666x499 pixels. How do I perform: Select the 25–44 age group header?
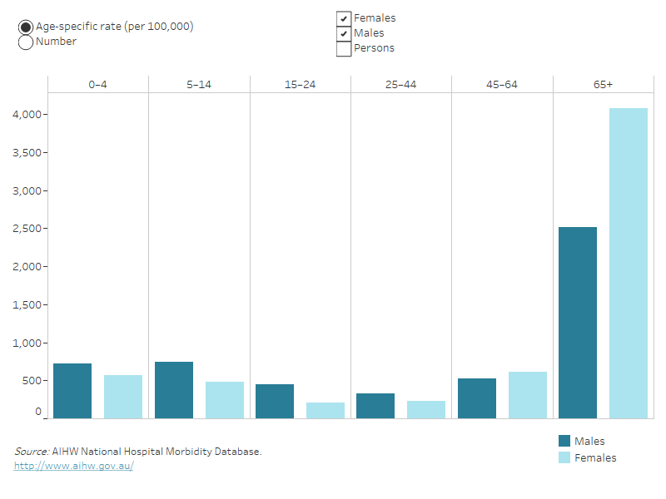click(400, 84)
